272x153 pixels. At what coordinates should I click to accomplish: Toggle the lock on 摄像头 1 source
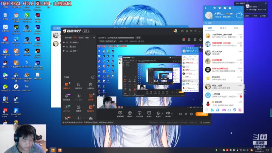click(67, 42)
